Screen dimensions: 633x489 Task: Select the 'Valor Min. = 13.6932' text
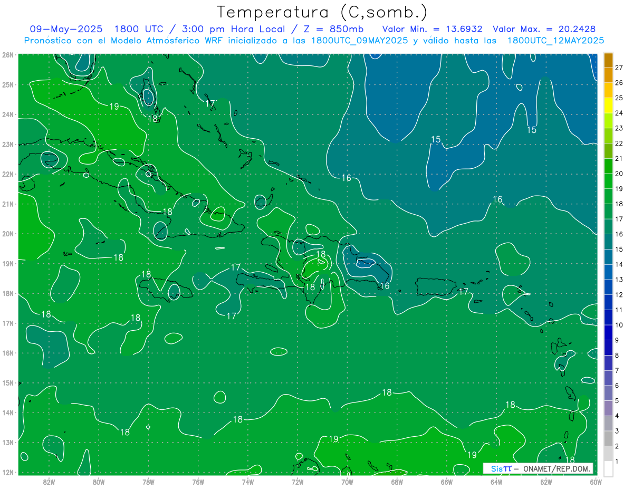pyautogui.click(x=433, y=29)
